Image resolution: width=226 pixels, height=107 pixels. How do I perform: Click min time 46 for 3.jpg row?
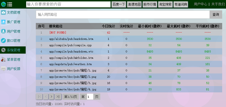150,83
